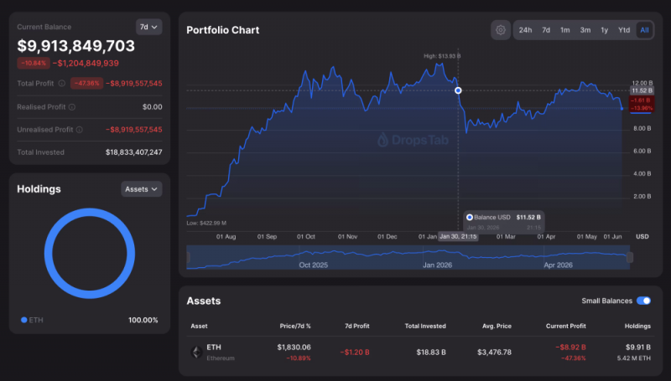Select the All chart range tab

point(644,30)
